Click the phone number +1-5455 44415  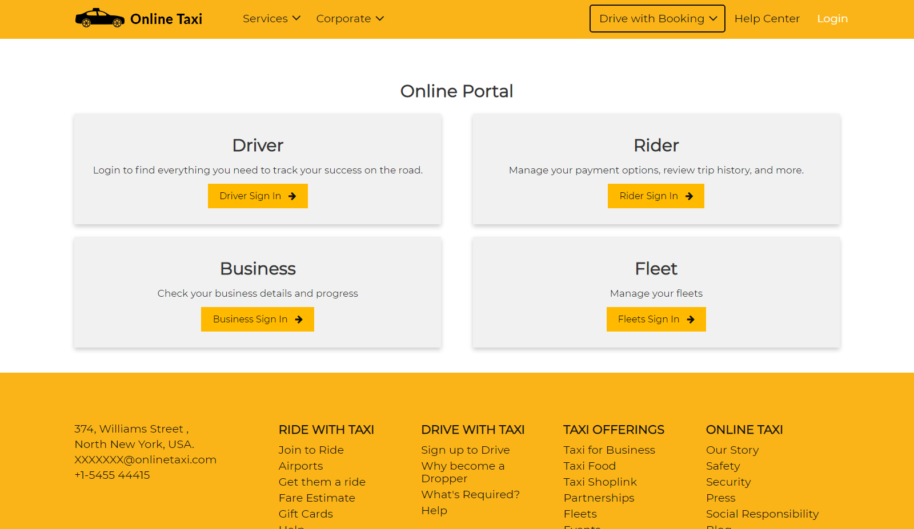112,475
